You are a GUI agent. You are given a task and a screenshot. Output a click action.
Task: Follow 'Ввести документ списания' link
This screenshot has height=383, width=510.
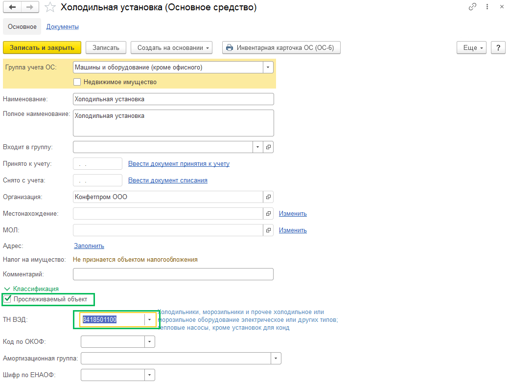(x=168, y=180)
